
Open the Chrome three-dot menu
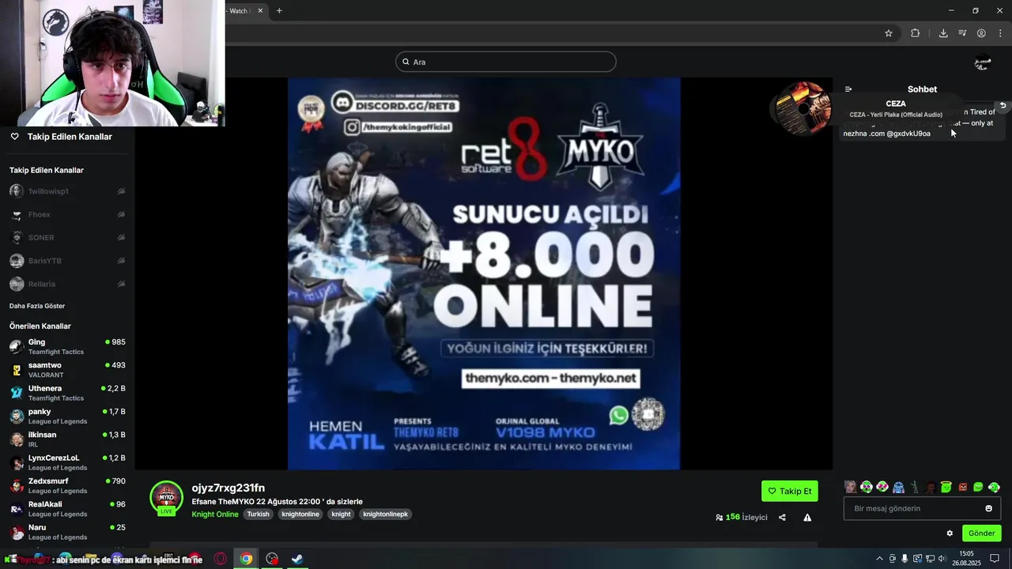(x=1000, y=33)
